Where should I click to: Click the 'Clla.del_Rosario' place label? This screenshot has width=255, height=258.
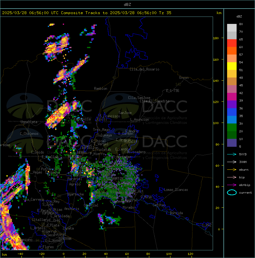point(144,69)
